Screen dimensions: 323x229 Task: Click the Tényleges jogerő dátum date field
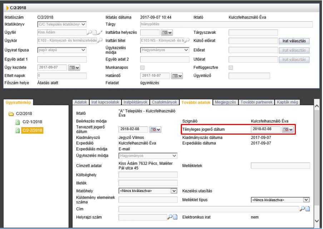265,129
